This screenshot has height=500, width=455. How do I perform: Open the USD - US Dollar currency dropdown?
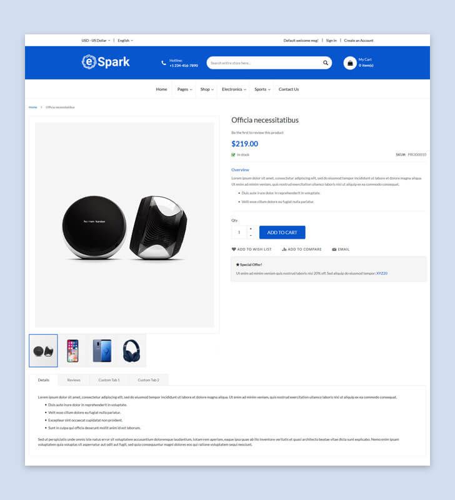(96, 41)
